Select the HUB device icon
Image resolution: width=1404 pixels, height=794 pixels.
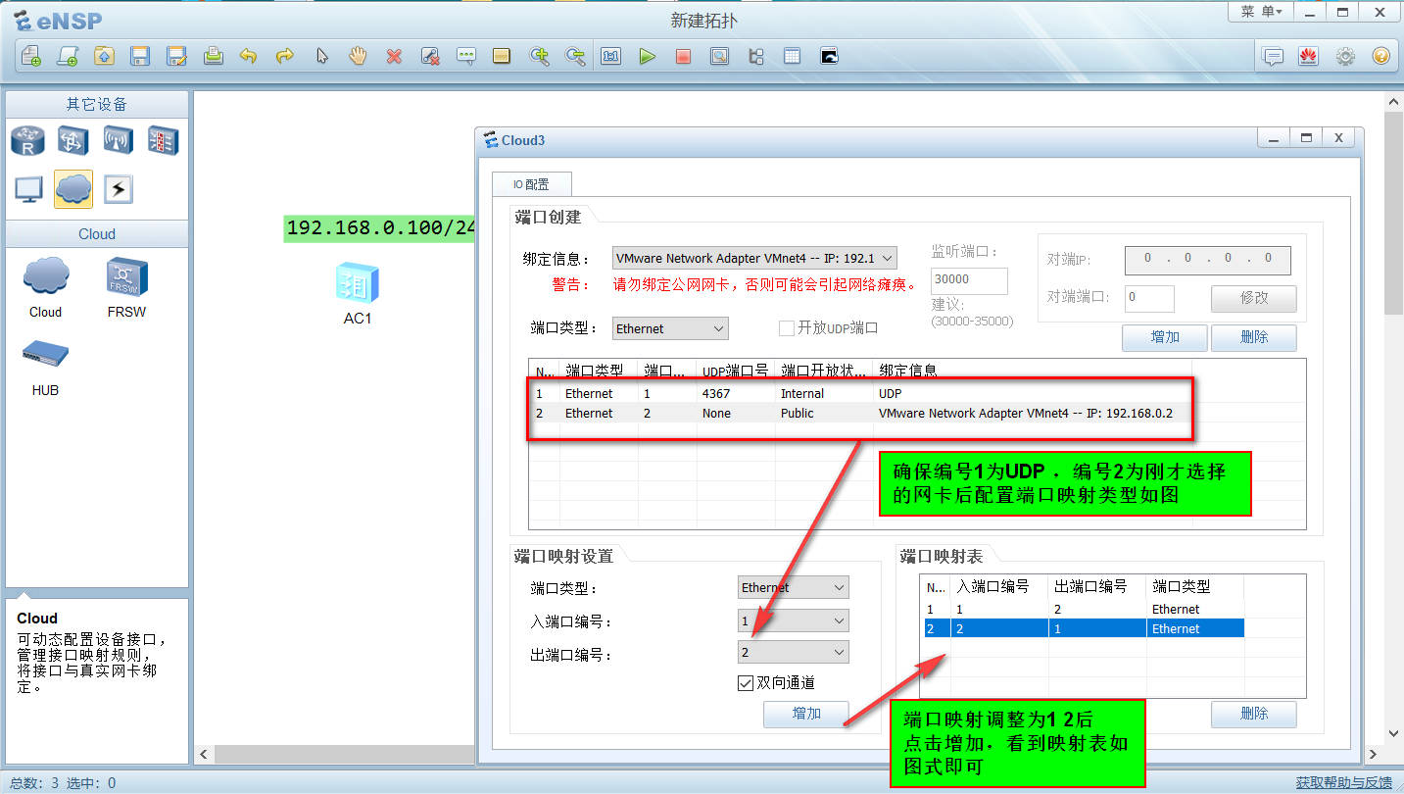(x=45, y=355)
